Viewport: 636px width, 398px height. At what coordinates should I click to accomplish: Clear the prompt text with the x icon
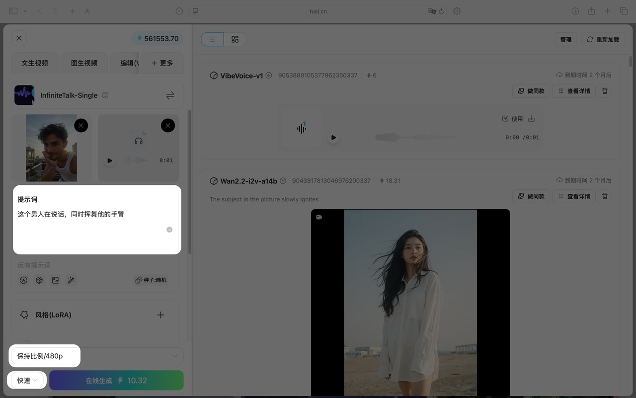(169, 230)
